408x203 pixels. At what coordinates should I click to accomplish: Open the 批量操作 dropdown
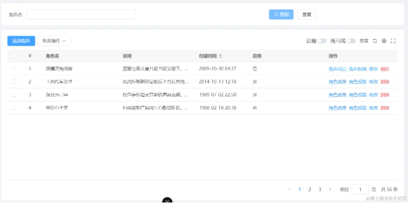click(x=54, y=41)
